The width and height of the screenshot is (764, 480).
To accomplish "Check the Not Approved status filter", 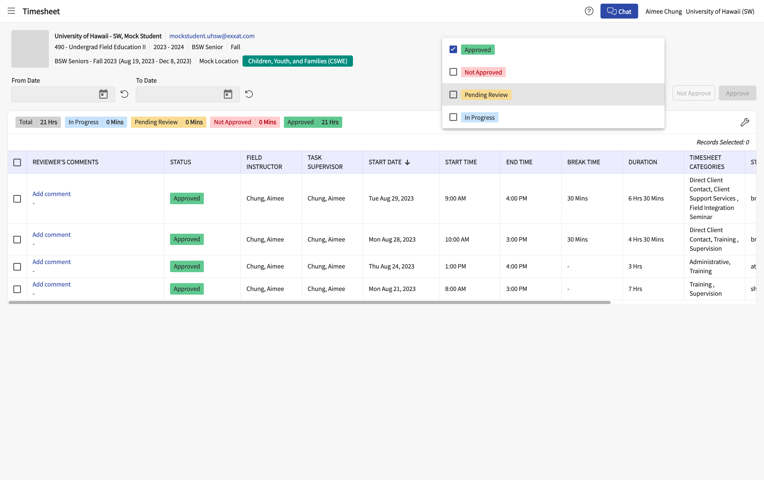I will click(x=453, y=72).
